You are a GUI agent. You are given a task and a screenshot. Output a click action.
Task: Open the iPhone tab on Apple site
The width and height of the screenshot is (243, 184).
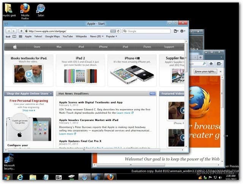(103, 47)
